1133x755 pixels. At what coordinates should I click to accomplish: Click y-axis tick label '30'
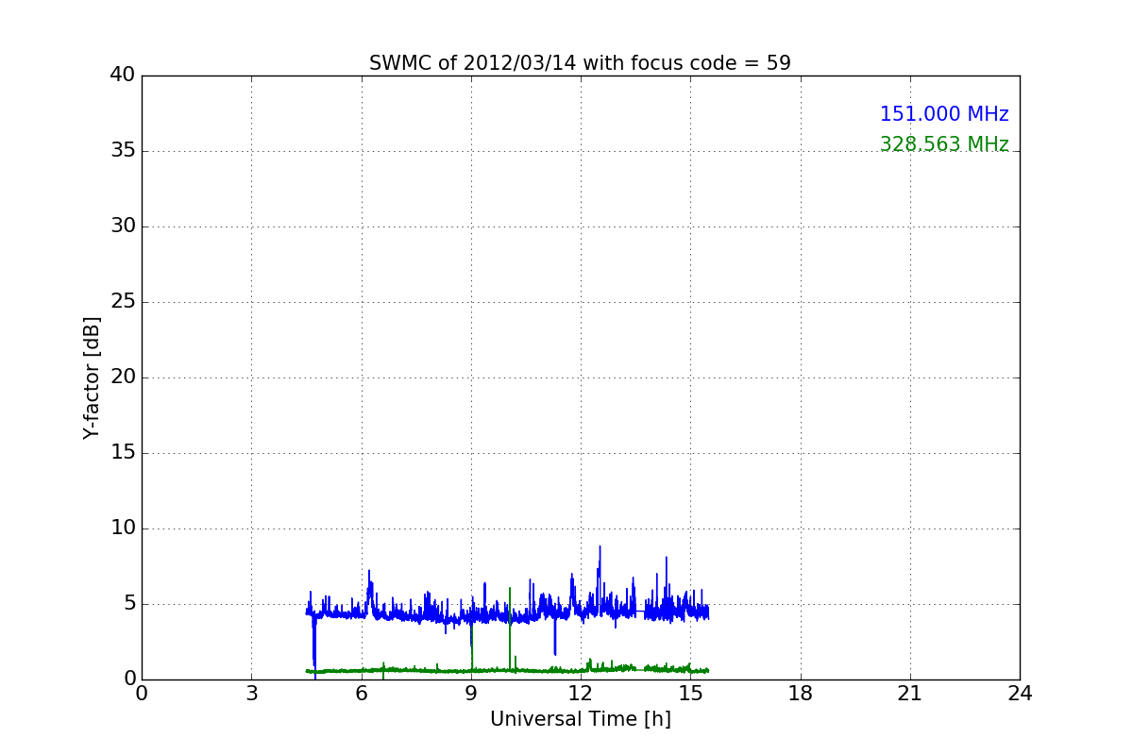pos(123,226)
